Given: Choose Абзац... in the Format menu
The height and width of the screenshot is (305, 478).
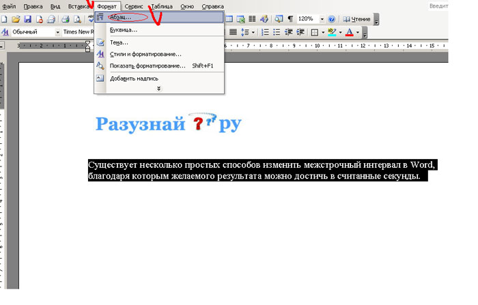Looking at the screenshot, I should coord(159,17).
